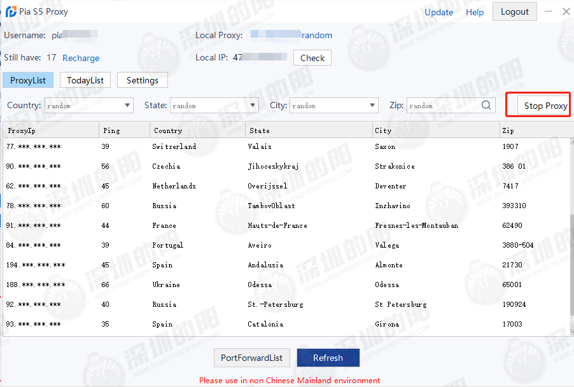574x387 pixels.
Task: Click the Logout button
Action: 514,11
